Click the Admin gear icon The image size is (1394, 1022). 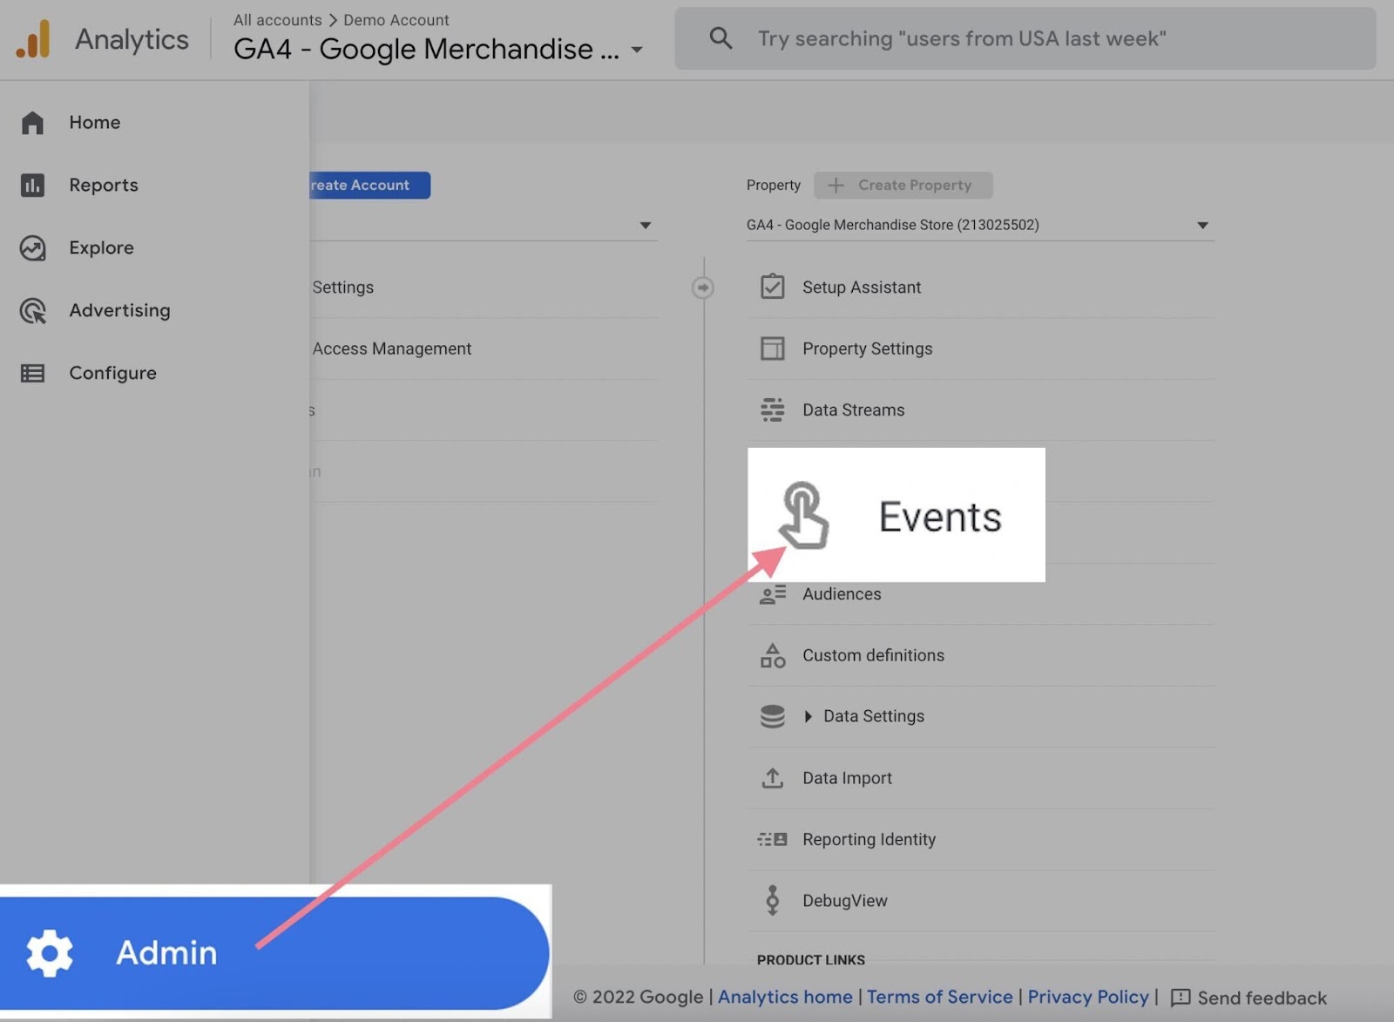[x=50, y=951]
